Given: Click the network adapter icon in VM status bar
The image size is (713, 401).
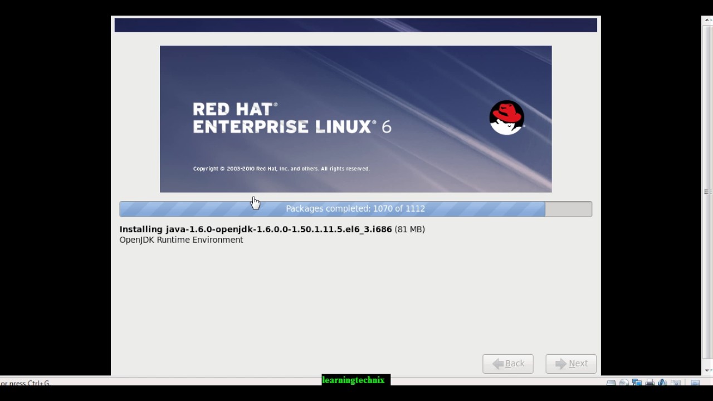Looking at the screenshot, I should [637, 382].
